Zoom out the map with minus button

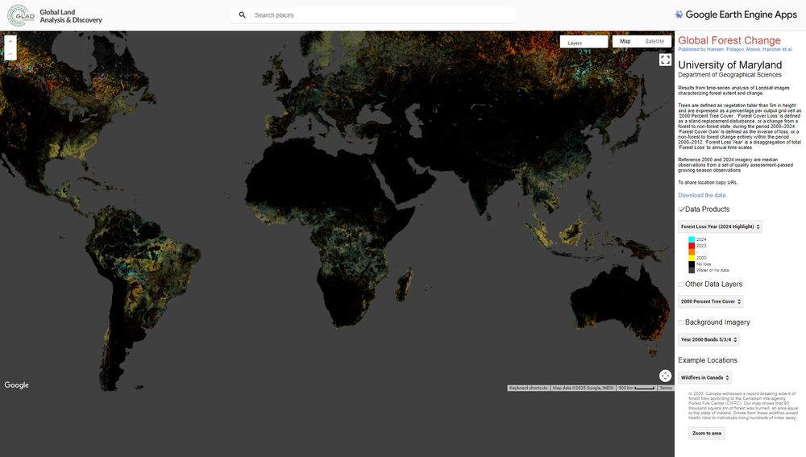[x=10, y=54]
